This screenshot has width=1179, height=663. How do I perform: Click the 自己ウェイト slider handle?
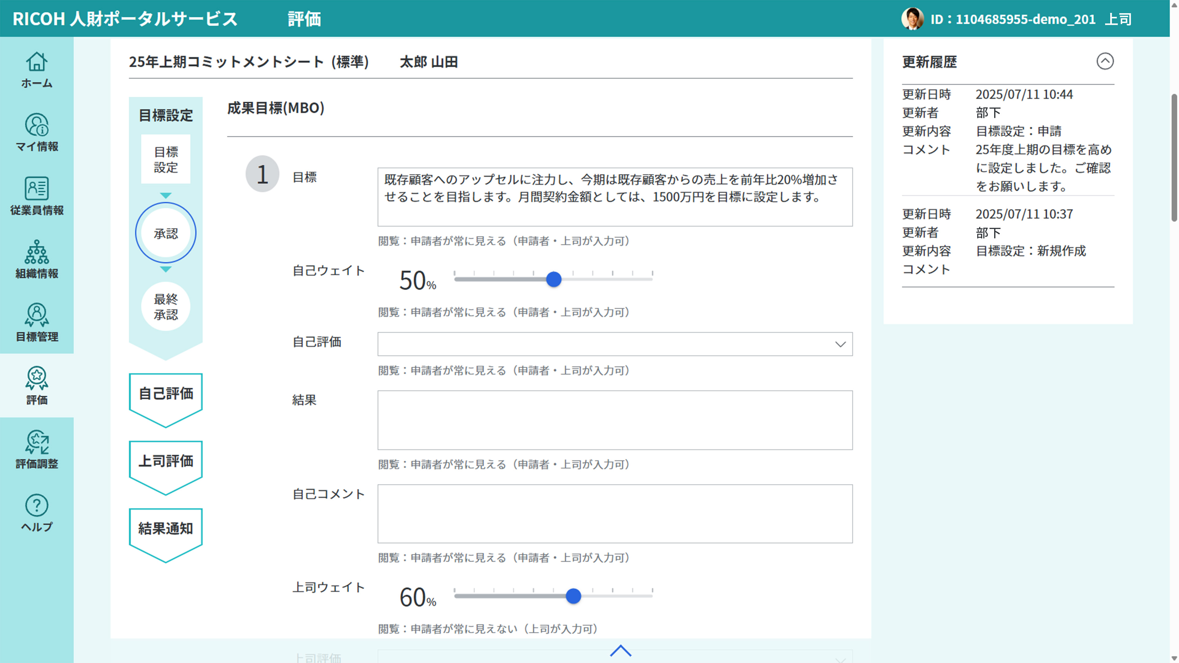[554, 279]
